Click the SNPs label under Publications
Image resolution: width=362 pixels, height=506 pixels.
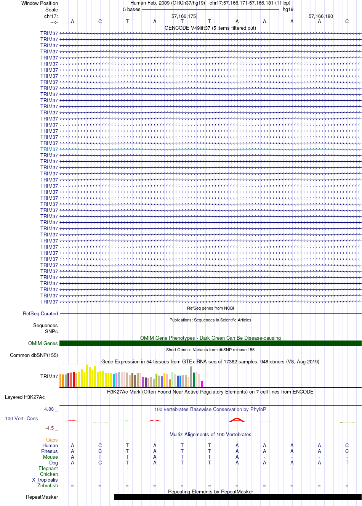click(51, 331)
